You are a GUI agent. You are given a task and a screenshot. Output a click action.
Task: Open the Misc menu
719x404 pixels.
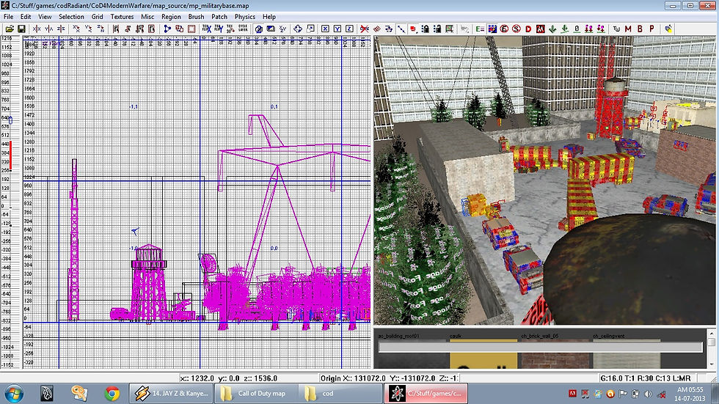tap(147, 16)
